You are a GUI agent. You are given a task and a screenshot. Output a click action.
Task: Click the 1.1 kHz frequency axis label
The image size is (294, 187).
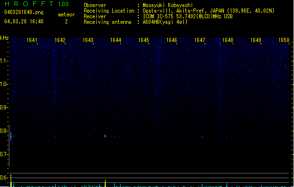pos(4,61)
